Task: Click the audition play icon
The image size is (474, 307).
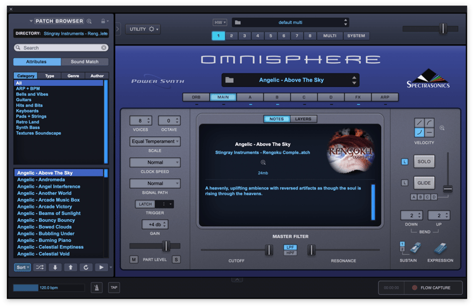Action: [101, 267]
